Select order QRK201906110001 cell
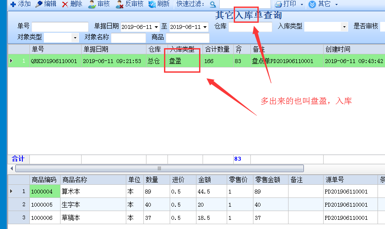 click(x=56, y=61)
